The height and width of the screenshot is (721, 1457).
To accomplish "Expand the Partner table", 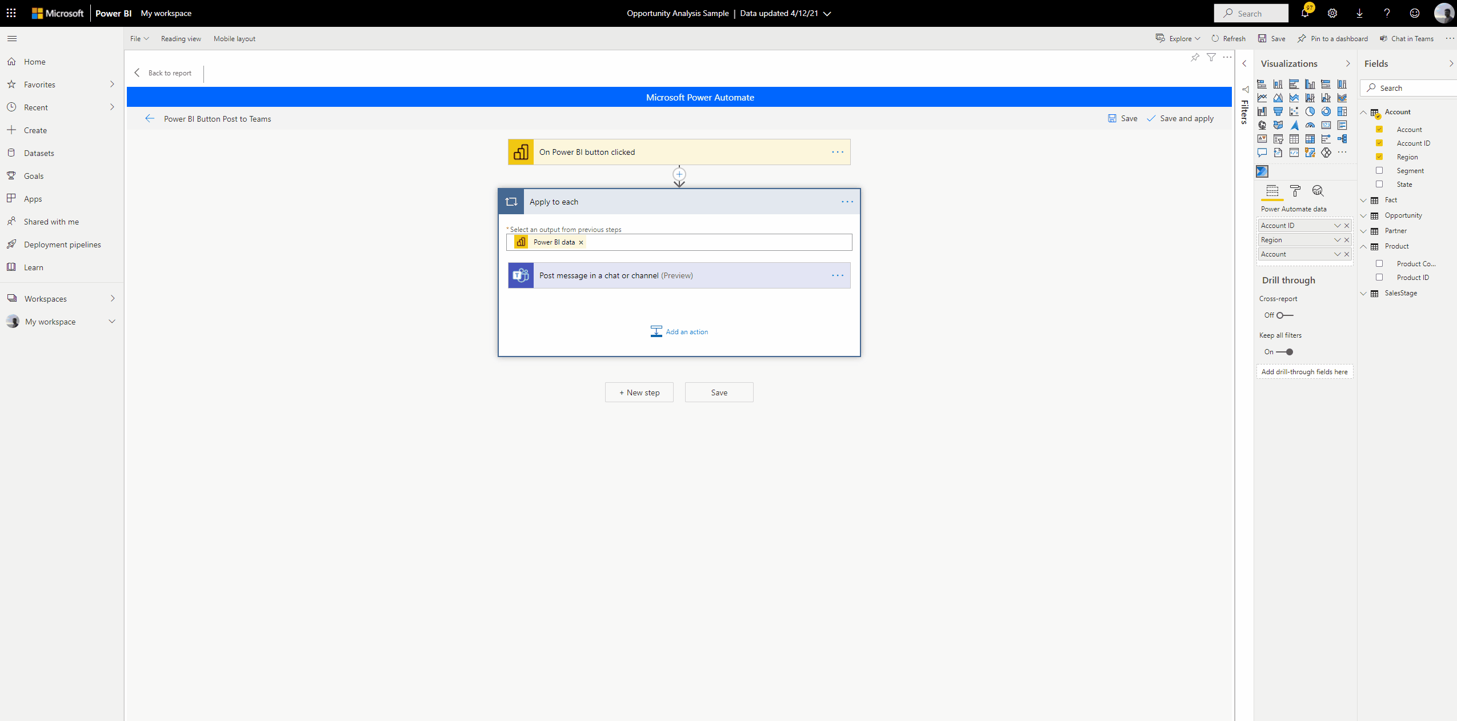I will tap(1363, 231).
